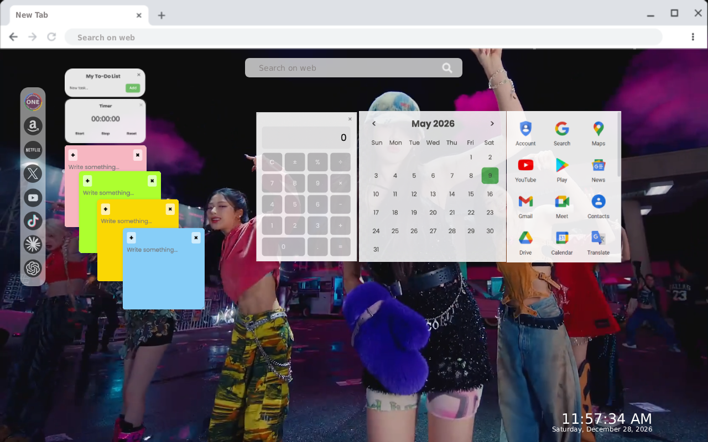The height and width of the screenshot is (442, 708).
Task: Open Google Meet app
Action: pos(562,206)
